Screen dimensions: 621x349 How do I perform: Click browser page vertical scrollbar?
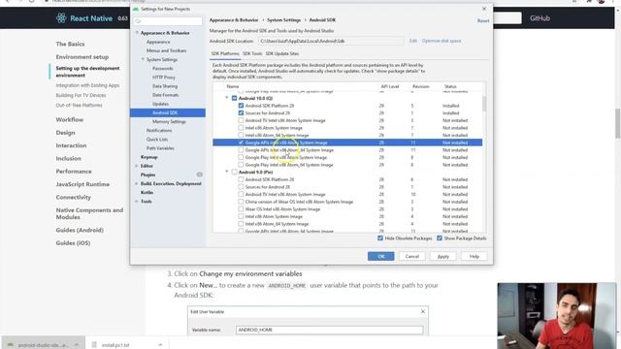[x=617, y=123]
